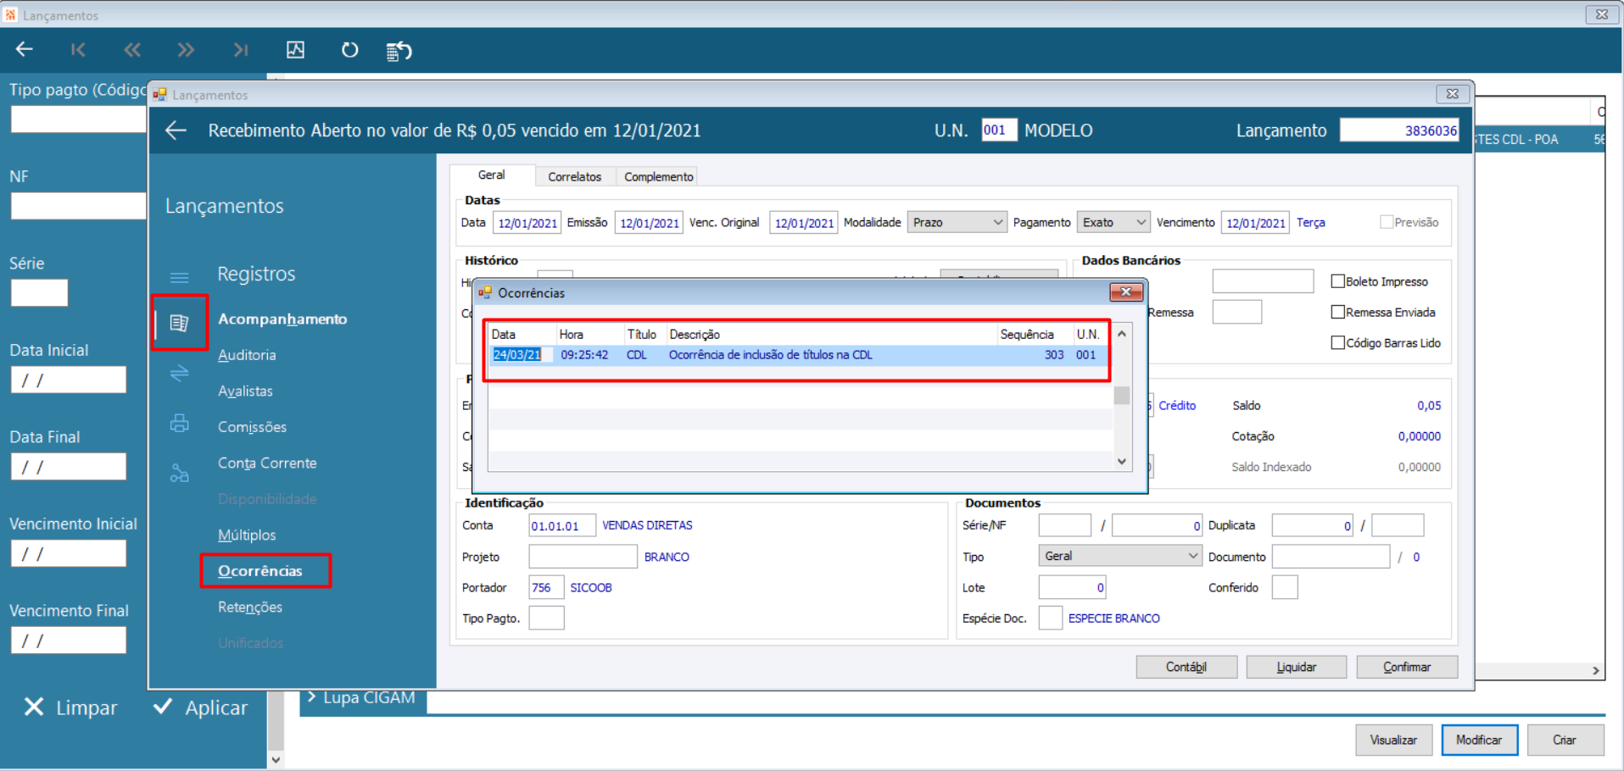This screenshot has width=1624, height=771.
Task: Click the connected nodes sidebar icon
Action: (179, 474)
